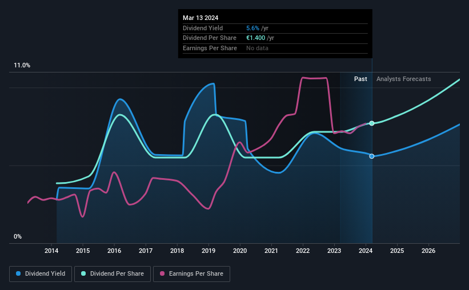The image size is (469, 290).
Task: Toggle the Dividend Per Share legend button
Action: (x=113, y=274)
